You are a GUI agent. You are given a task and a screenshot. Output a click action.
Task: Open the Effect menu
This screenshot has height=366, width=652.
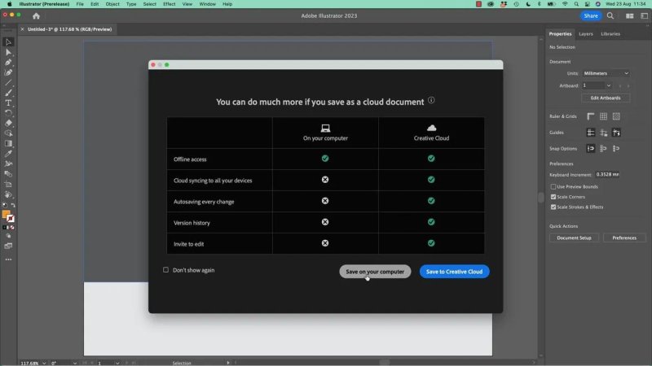pos(170,4)
